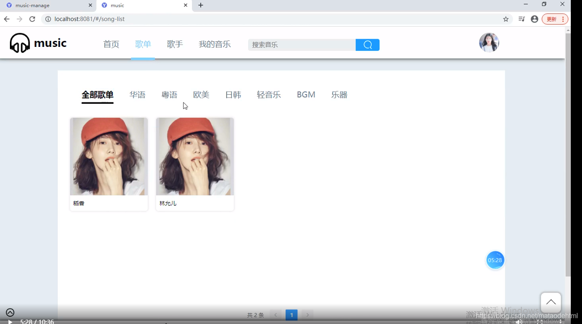Click the music headphones logo
This screenshot has width=582, height=324.
coord(20,43)
